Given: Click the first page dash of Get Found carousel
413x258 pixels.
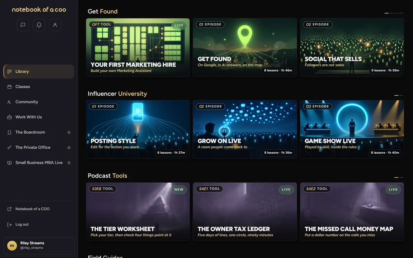Looking at the screenshot, I should click(386, 13).
